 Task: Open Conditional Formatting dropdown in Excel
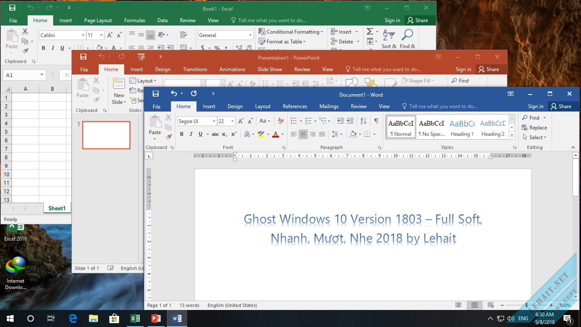point(291,32)
